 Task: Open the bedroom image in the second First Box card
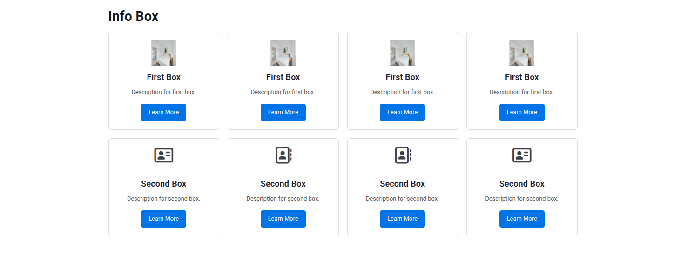tap(283, 53)
